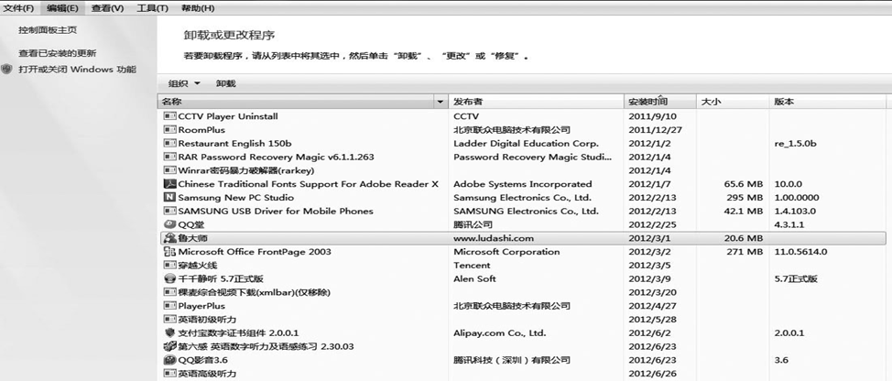
Task: Click the 穿越火线 program icon
Action: pyautogui.click(x=169, y=265)
